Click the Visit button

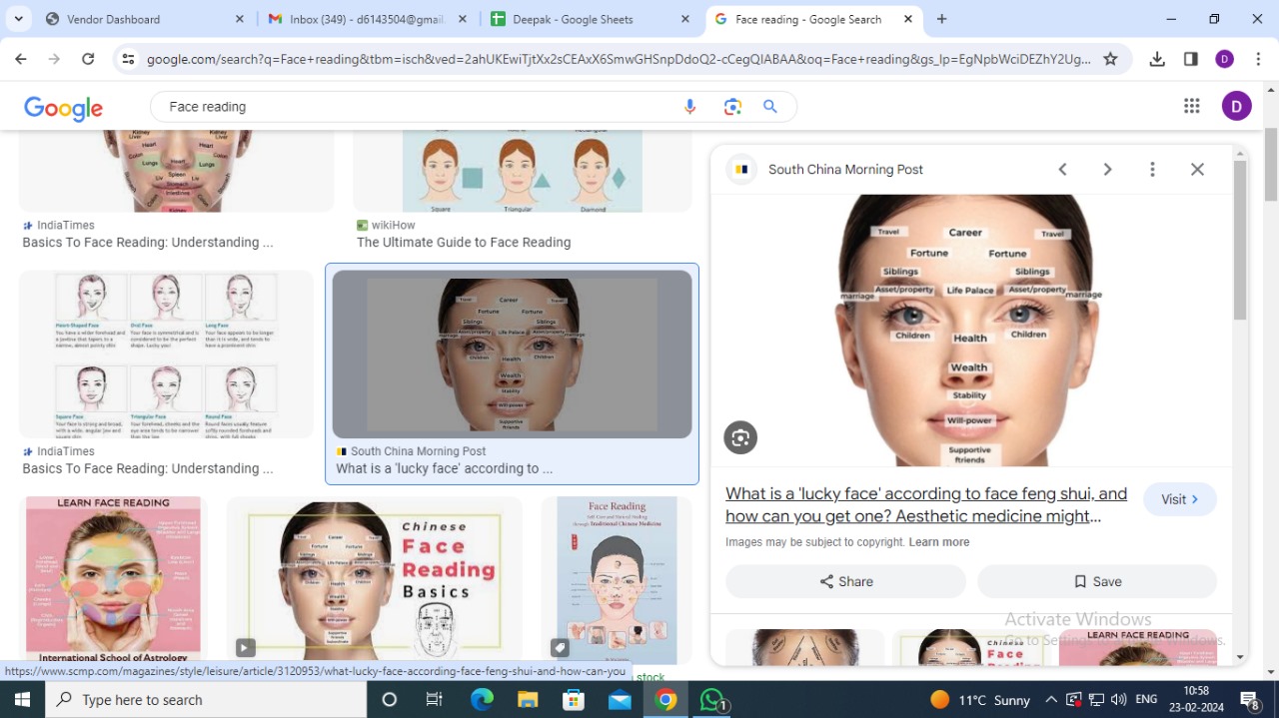tap(1180, 499)
